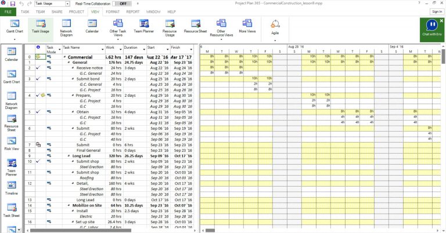Image resolution: width=446 pixels, height=233 pixels.
Task: Open Chat with Erix panel
Action: click(432, 30)
